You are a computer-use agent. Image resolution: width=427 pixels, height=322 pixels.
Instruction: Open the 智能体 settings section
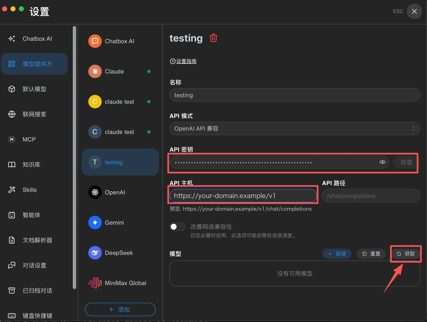coord(34,215)
